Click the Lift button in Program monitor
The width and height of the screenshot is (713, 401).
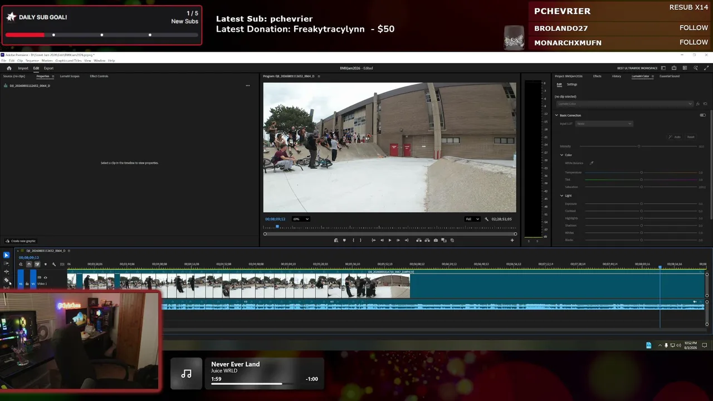coord(418,240)
